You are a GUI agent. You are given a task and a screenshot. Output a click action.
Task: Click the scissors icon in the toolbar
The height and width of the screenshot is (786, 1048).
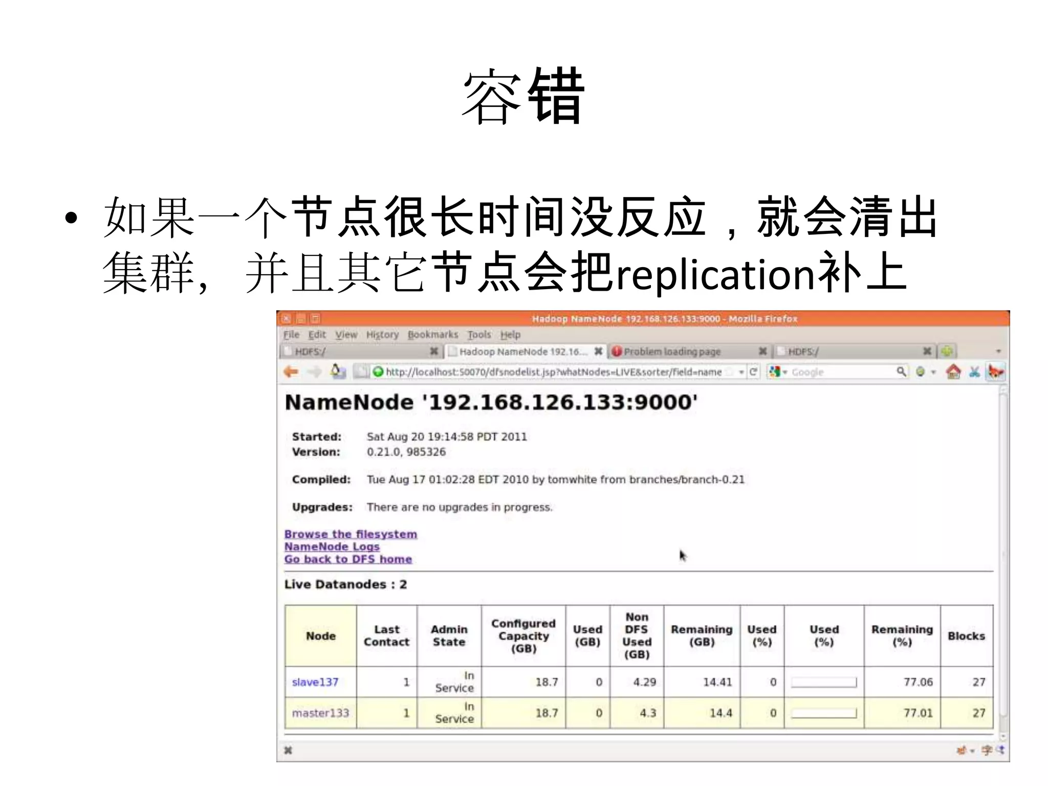974,372
